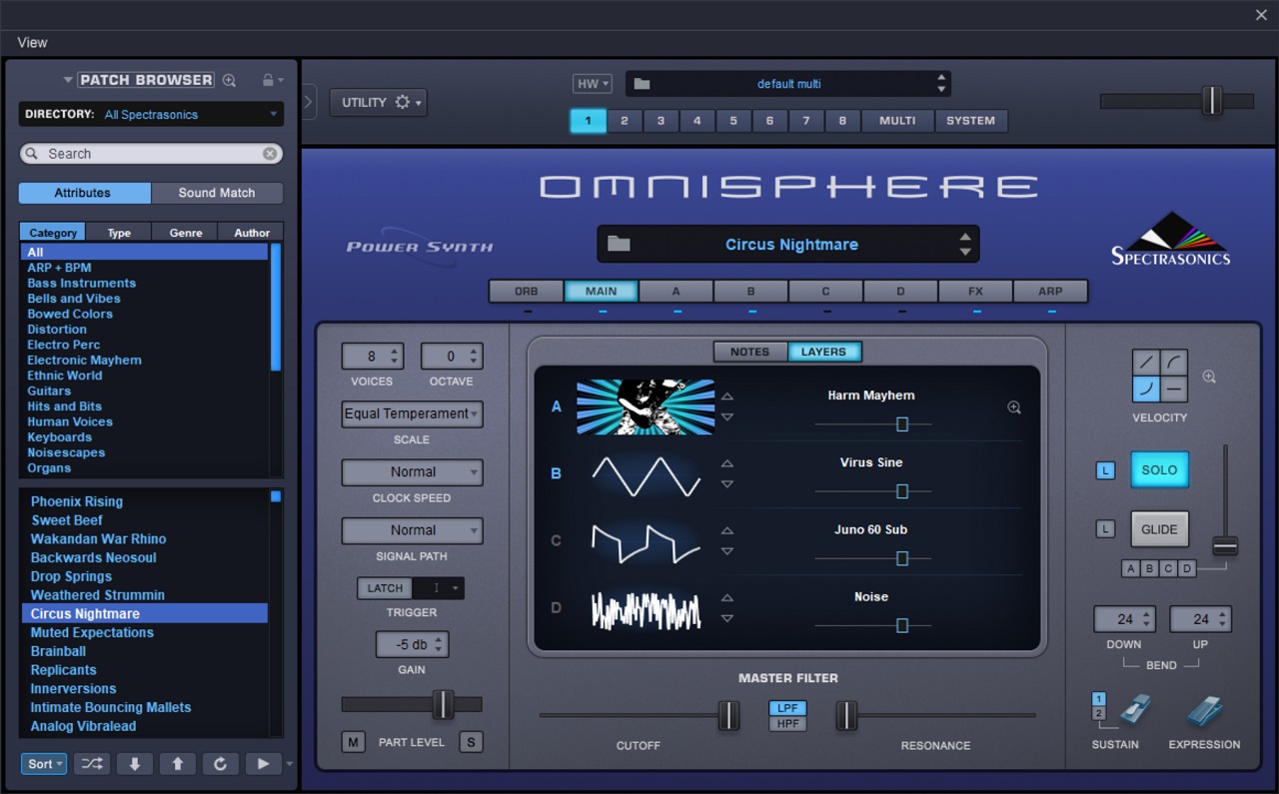Click the patch browser magnifier icon
The height and width of the screenshot is (794, 1279).
230,81
